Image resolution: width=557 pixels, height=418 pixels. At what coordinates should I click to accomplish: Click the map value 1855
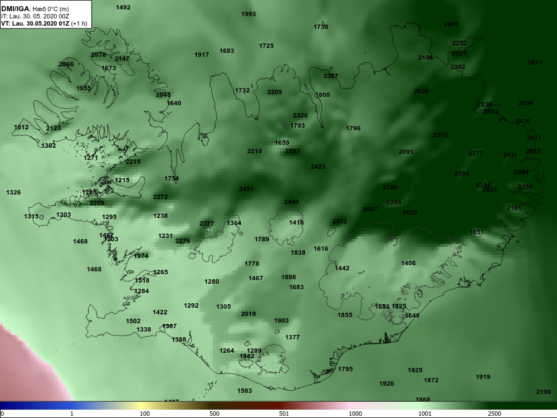coord(345,315)
